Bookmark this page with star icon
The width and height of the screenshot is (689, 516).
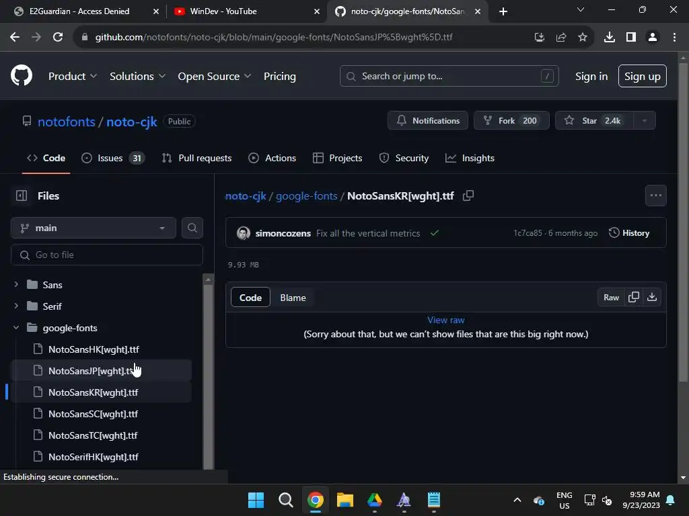(x=583, y=38)
